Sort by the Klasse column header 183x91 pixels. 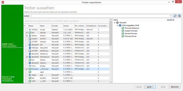[x=34, y=26]
